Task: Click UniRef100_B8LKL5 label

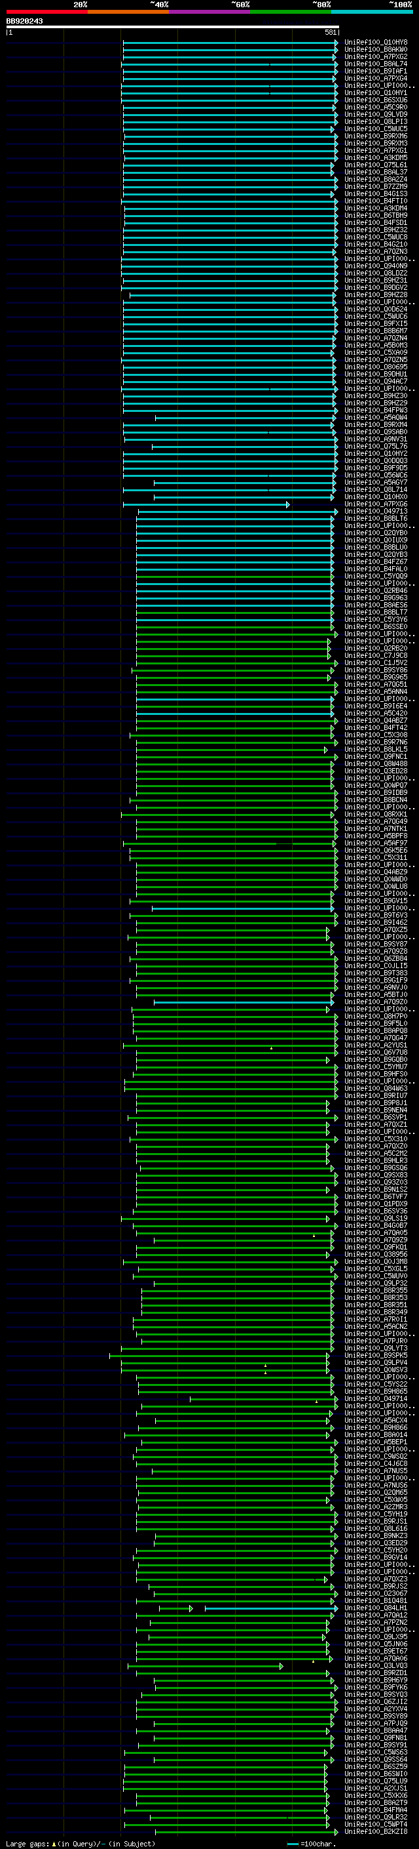Action: [375, 749]
